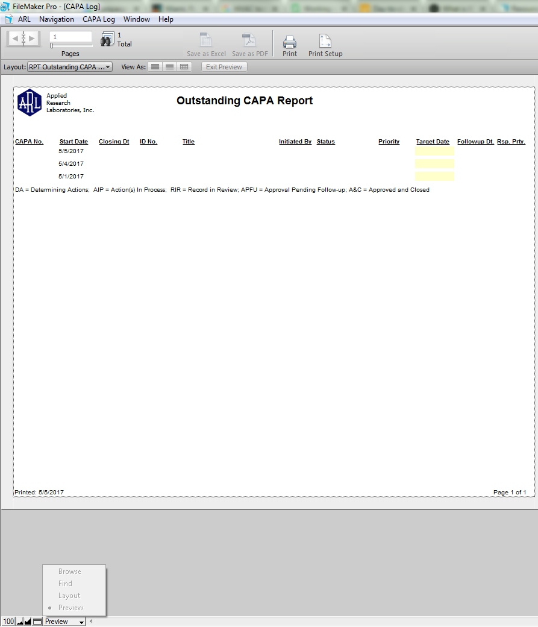Toggle status toolbar icon at bottom
This screenshot has height=627, width=538.
(x=37, y=622)
